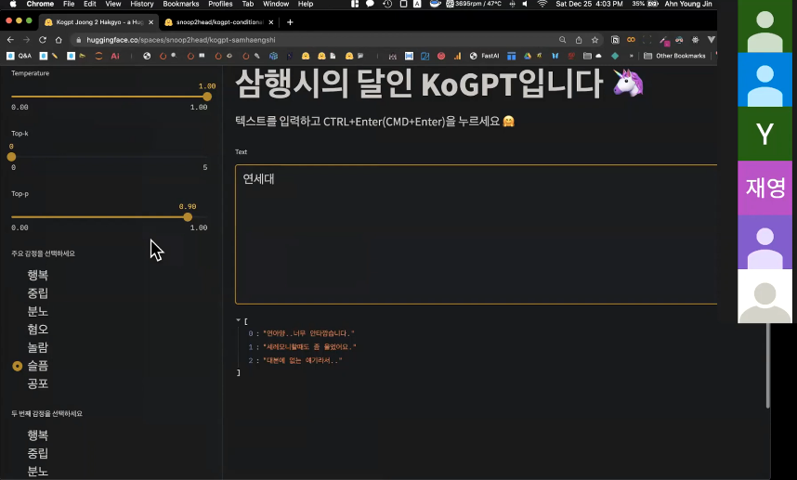797x480 pixels.
Task: Click the participant panel vertical scrollbar
Action: pyautogui.click(x=767, y=366)
